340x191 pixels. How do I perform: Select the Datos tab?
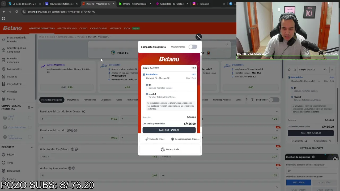click(238, 100)
